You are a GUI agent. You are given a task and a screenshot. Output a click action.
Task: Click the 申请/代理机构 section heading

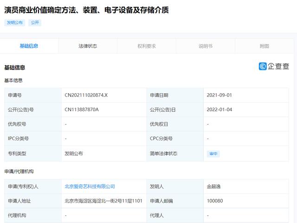click(19, 172)
